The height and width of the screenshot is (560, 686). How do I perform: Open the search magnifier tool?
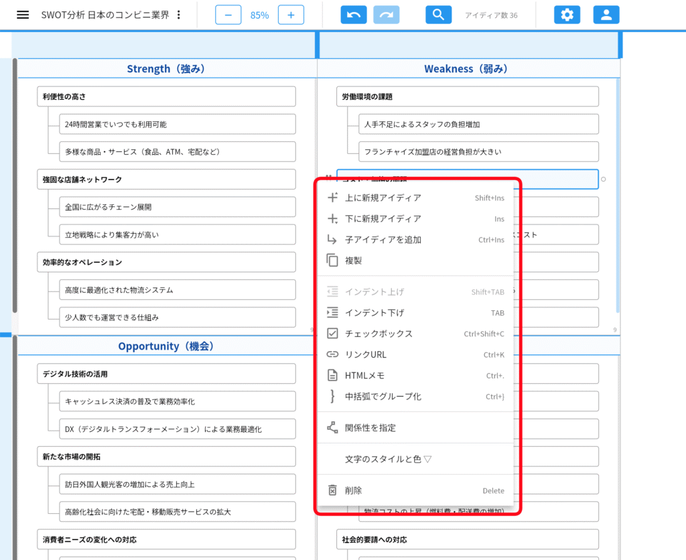tap(438, 15)
